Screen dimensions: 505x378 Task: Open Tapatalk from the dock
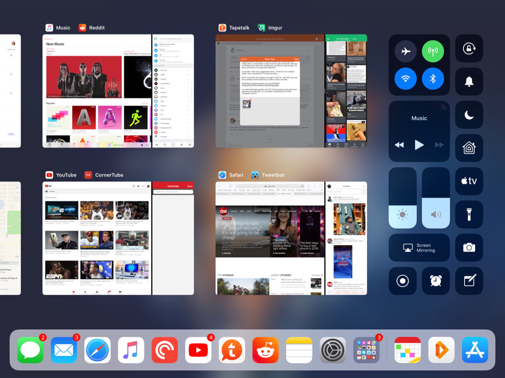click(x=232, y=350)
